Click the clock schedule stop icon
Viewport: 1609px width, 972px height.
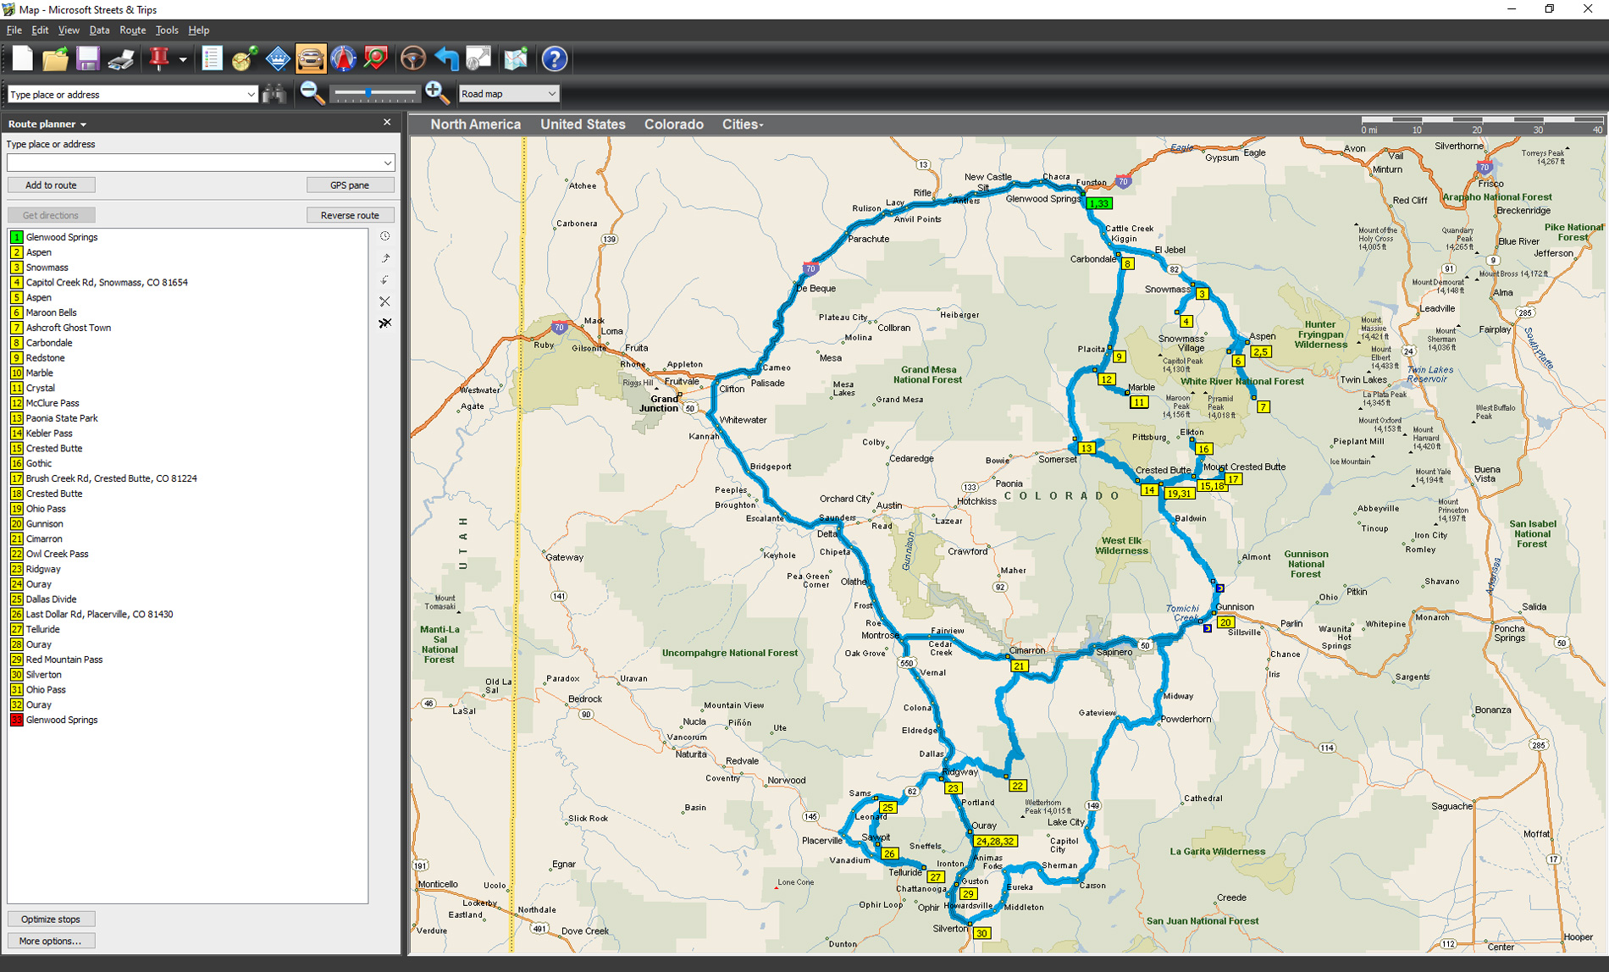pos(385,236)
